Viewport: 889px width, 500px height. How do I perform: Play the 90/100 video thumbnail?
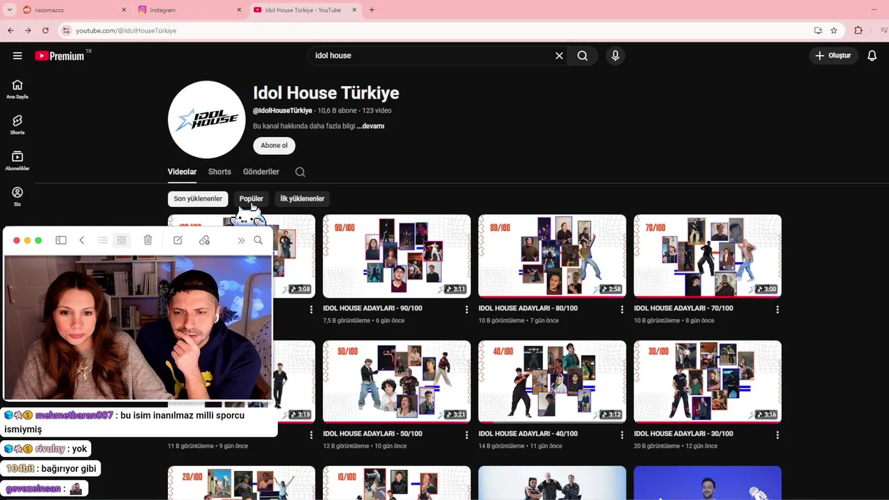(x=397, y=256)
